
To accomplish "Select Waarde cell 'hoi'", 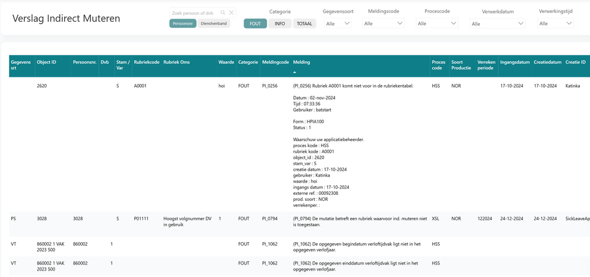I will [x=222, y=86].
